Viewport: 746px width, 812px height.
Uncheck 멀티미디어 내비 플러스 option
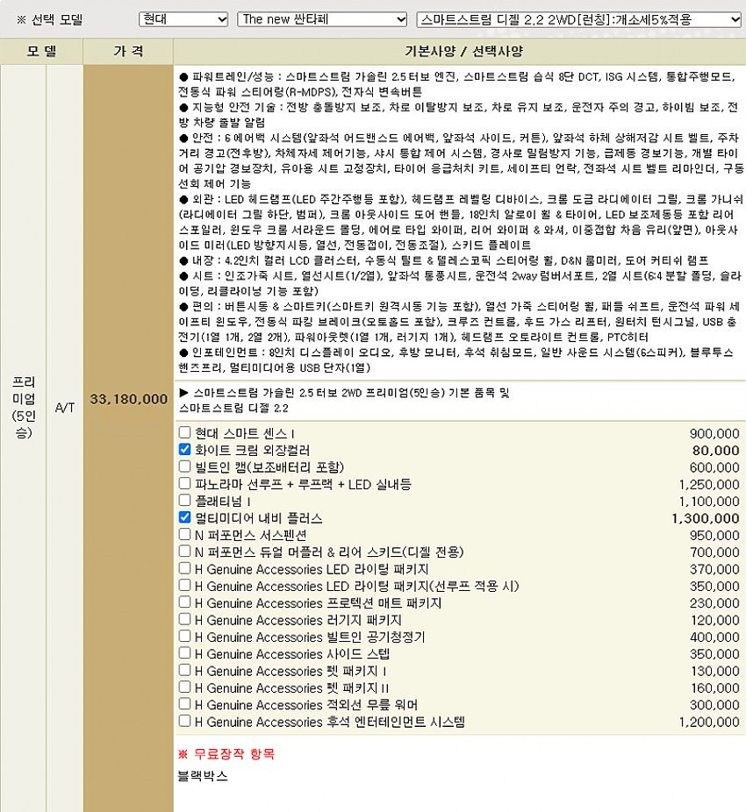(x=184, y=517)
